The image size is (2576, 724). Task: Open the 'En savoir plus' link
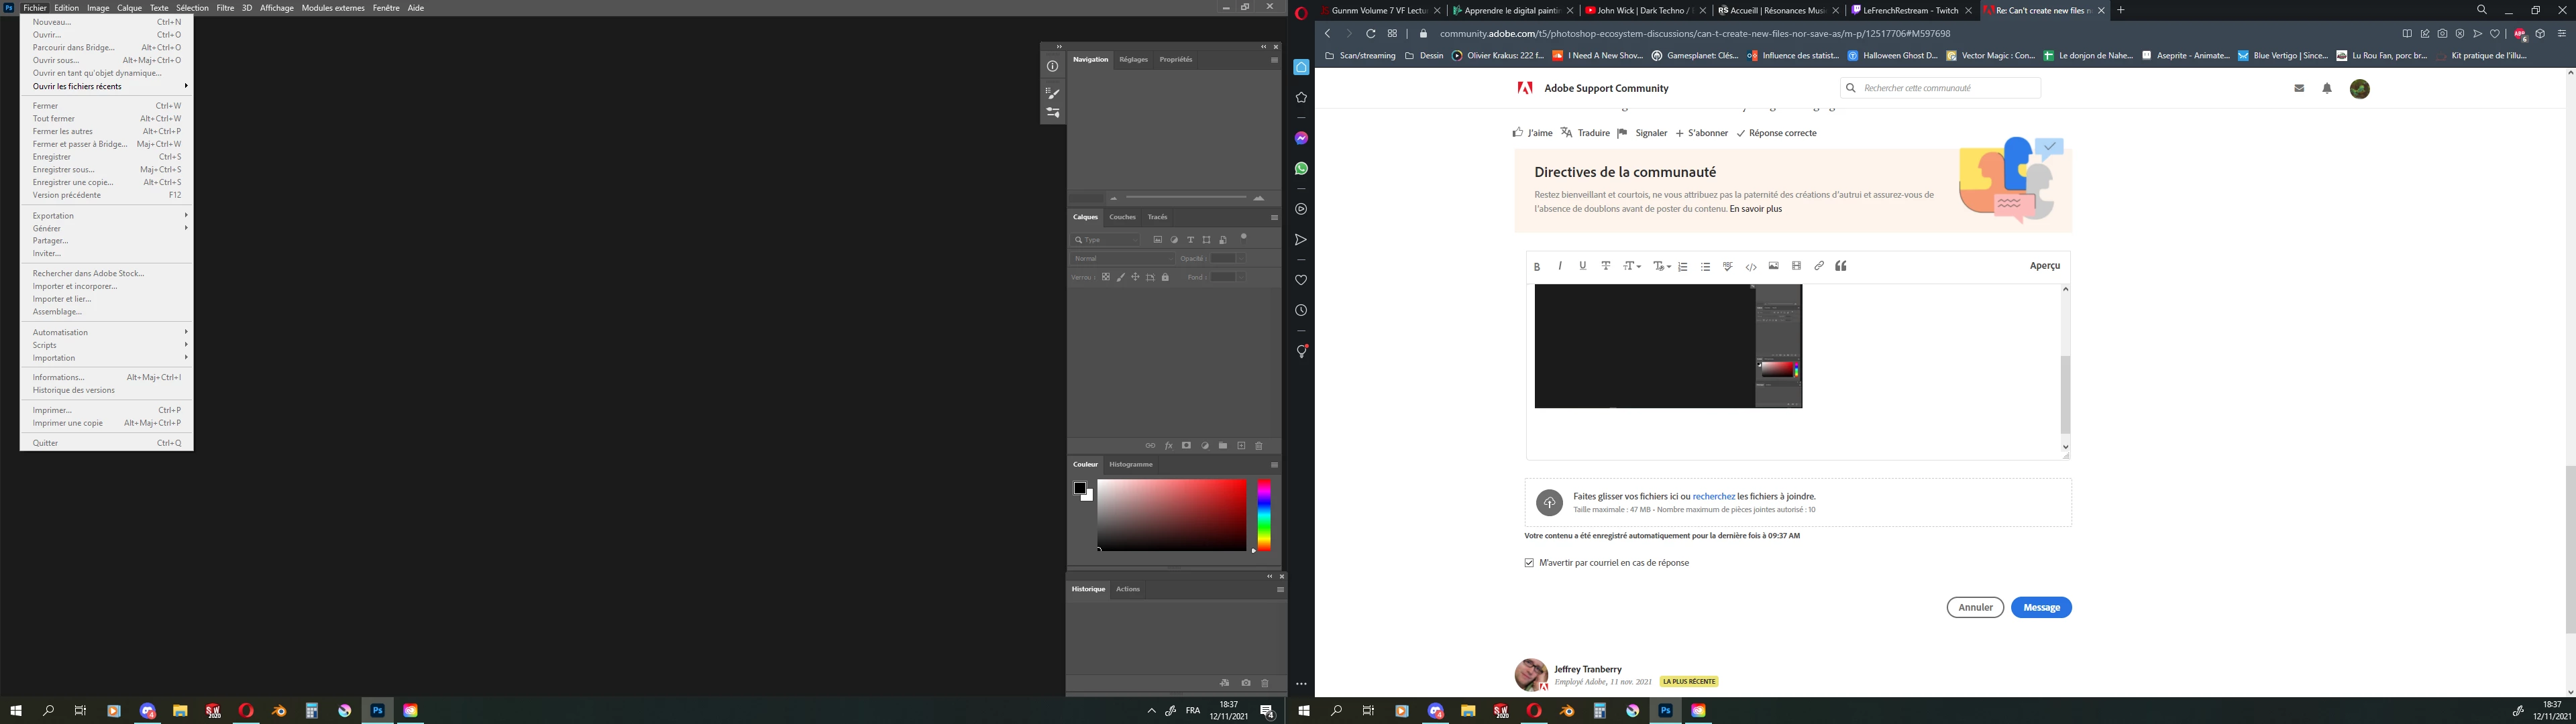[1756, 209]
